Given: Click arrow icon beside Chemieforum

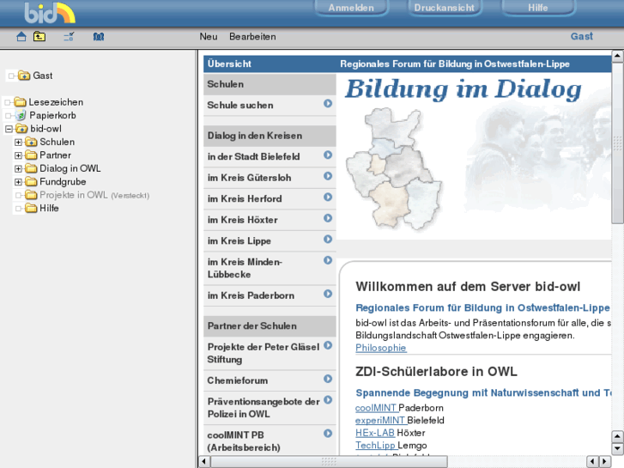Looking at the screenshot, I should click(x=328, y=379).
